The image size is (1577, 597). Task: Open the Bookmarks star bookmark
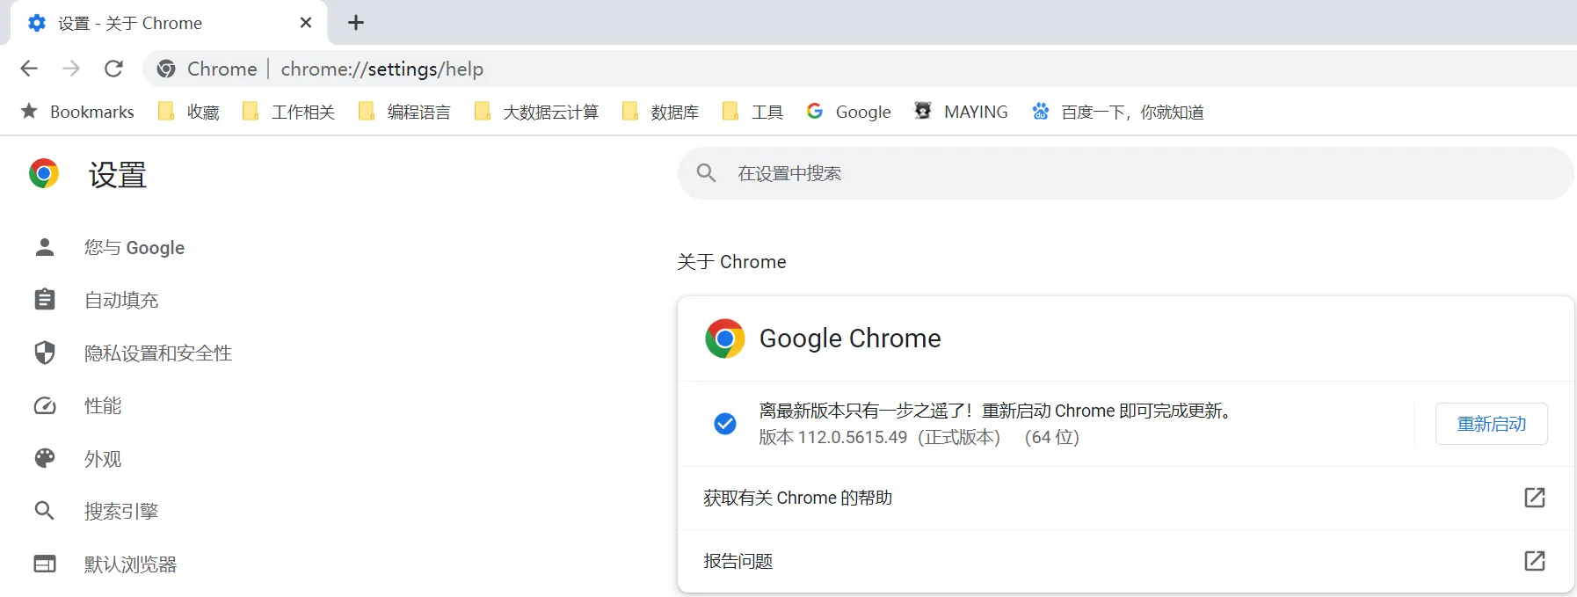point(77,112)
